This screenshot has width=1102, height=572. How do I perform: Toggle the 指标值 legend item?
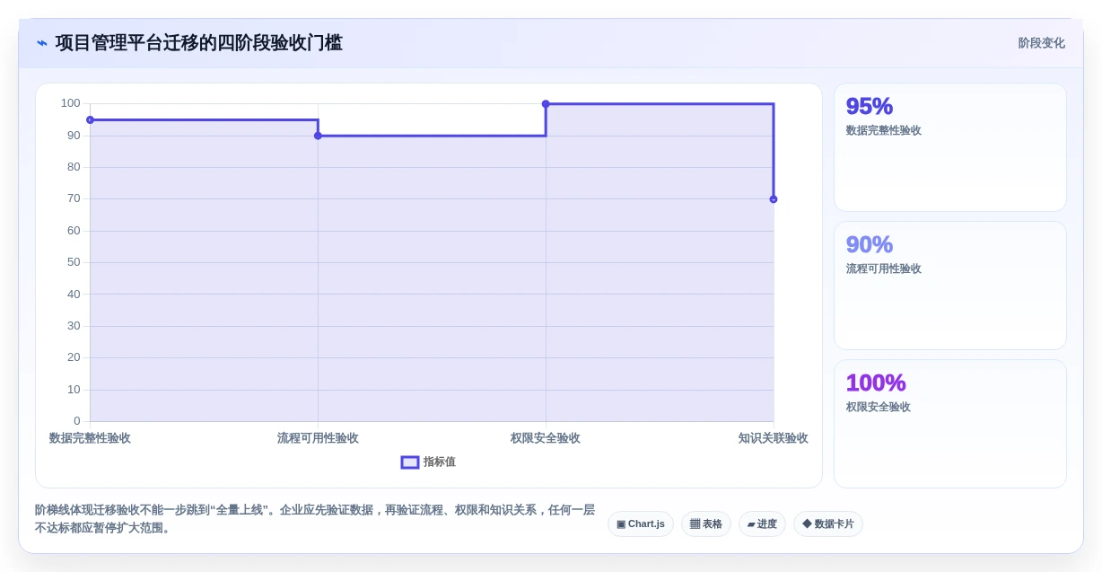428,462
